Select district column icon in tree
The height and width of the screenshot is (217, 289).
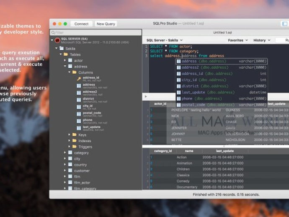click(x=79, y=100)
